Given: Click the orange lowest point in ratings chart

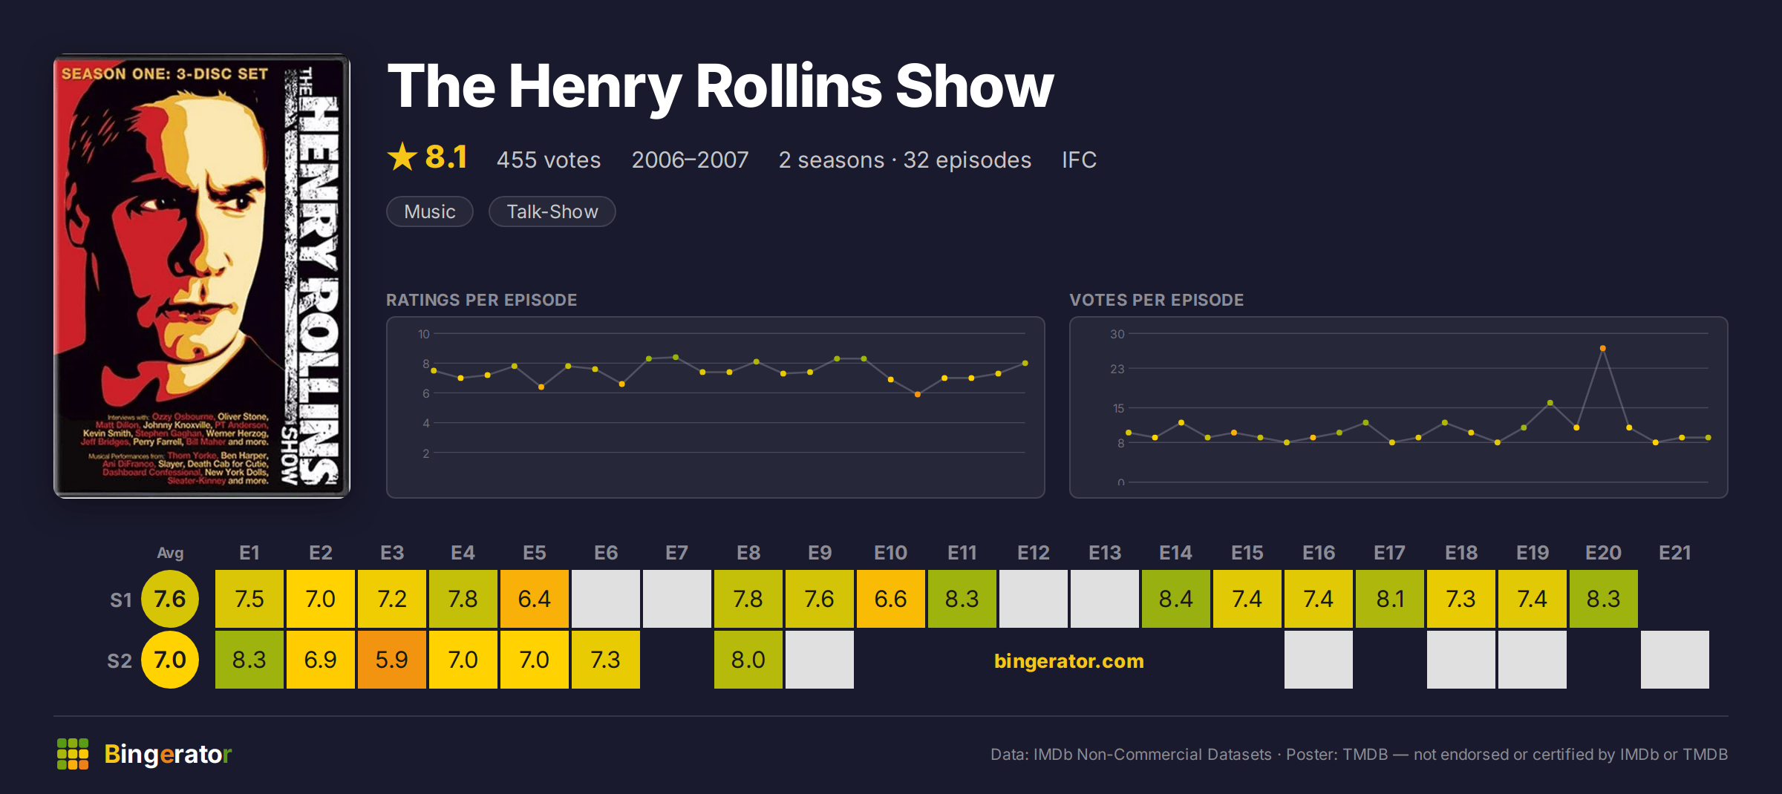Looking at the screenshot, I should (x=918, y=394).
